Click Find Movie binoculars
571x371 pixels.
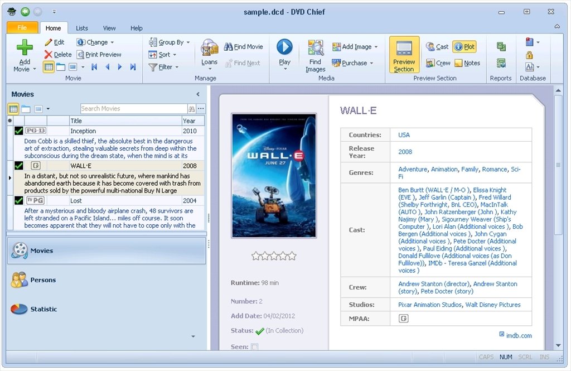(x=243, y=47)
